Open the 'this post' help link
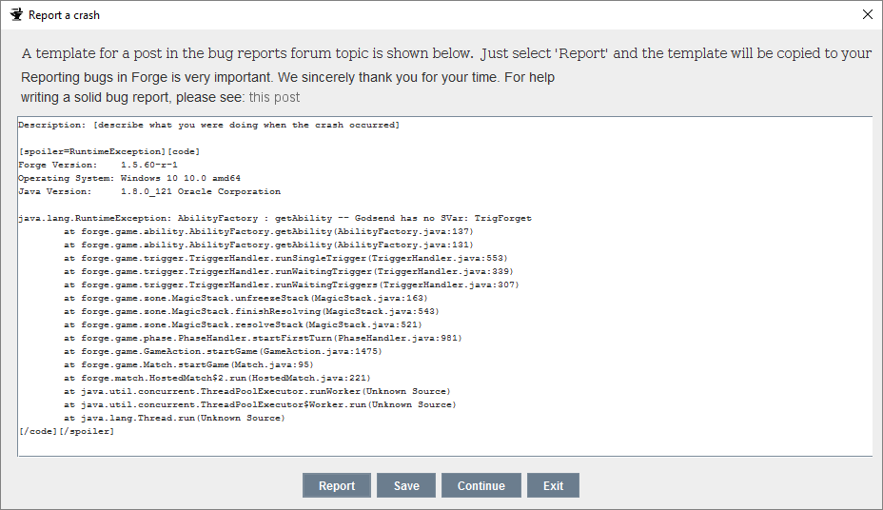The height and width of the screenshot is (510, 883). 274,97
